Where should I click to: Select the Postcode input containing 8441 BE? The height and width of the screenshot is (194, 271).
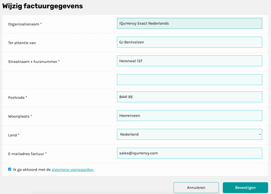[189, 97]
